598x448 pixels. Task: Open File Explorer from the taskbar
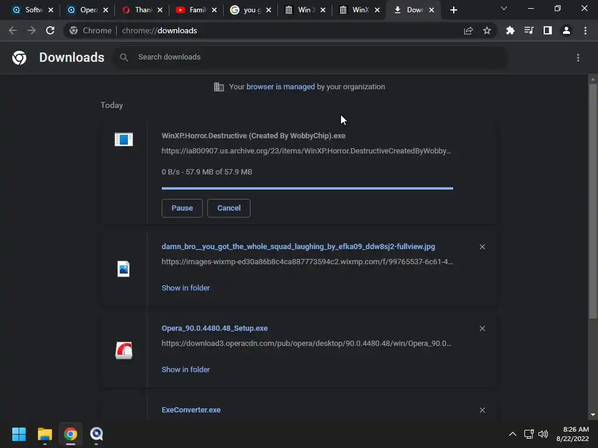44,434
